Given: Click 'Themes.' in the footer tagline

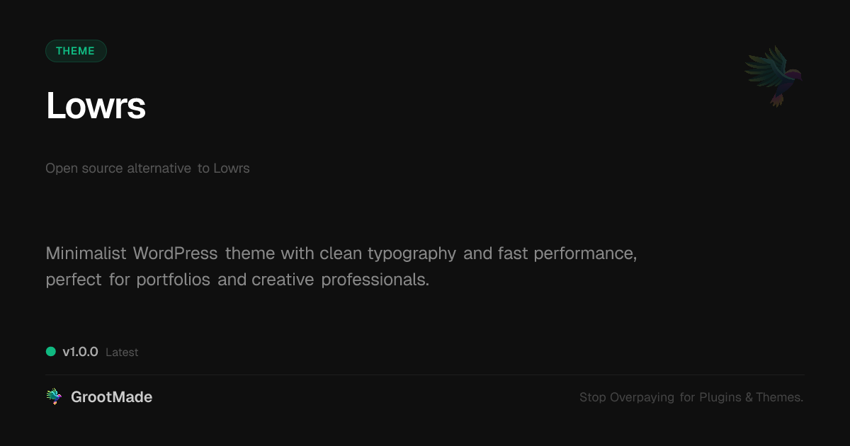Looking at the screenshot, I should 779,397.
